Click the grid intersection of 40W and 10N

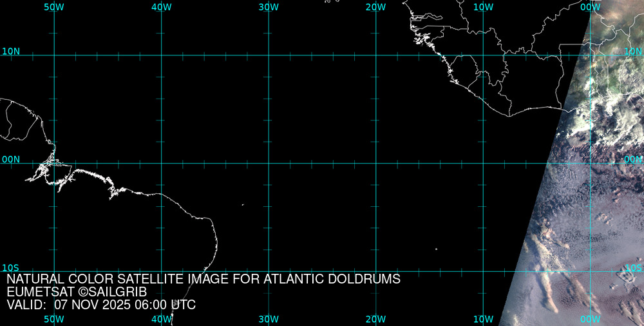coord(161,55)
